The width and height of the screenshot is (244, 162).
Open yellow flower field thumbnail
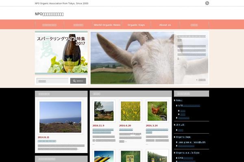point(131,111)
